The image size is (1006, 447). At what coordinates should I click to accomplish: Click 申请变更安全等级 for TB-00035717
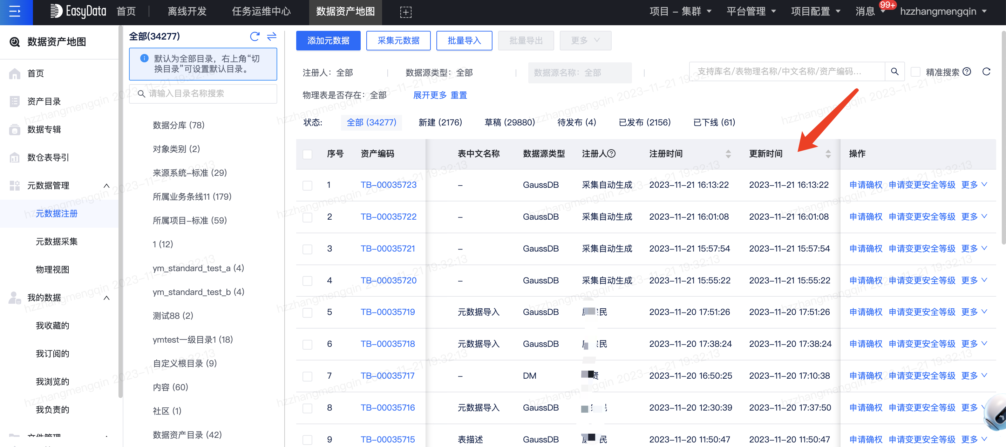(922, 376)
